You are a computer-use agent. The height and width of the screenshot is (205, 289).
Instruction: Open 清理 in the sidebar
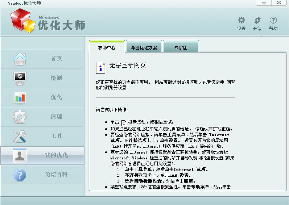[42, 117]
